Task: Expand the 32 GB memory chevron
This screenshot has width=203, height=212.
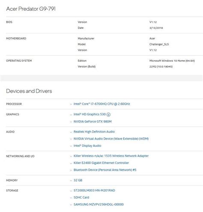Action: (x=71, y=181)
